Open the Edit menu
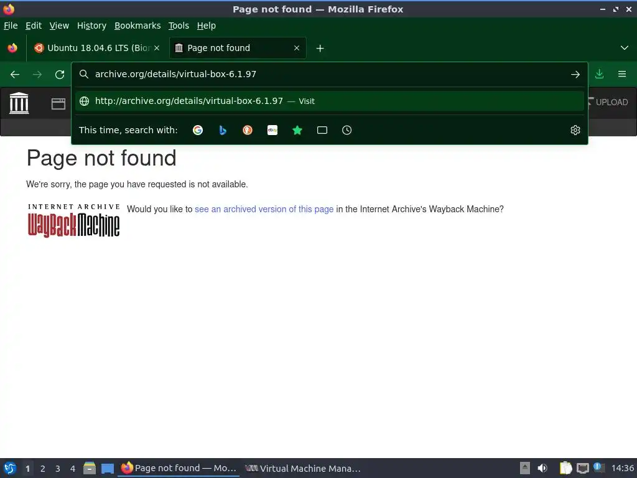The image size is (637, 478). pos(34,26)
